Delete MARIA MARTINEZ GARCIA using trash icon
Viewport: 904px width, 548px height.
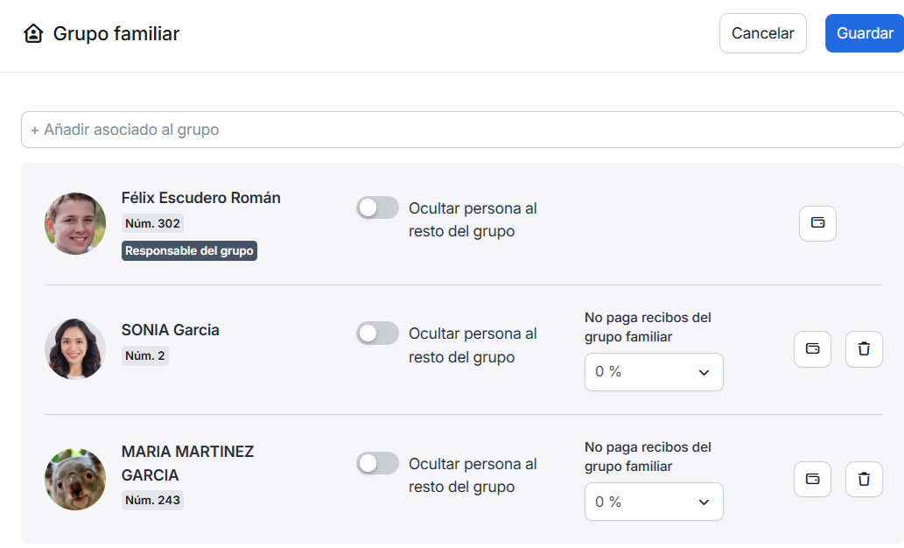tap(864, 479)
